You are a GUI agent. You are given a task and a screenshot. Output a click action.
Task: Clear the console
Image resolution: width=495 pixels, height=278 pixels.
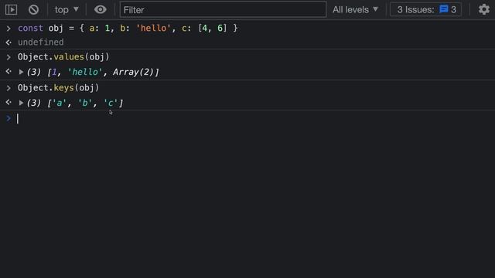33,10
